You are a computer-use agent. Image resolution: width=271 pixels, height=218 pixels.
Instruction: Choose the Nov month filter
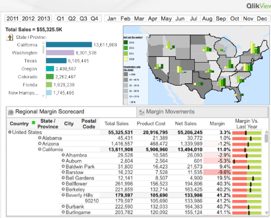248,19
